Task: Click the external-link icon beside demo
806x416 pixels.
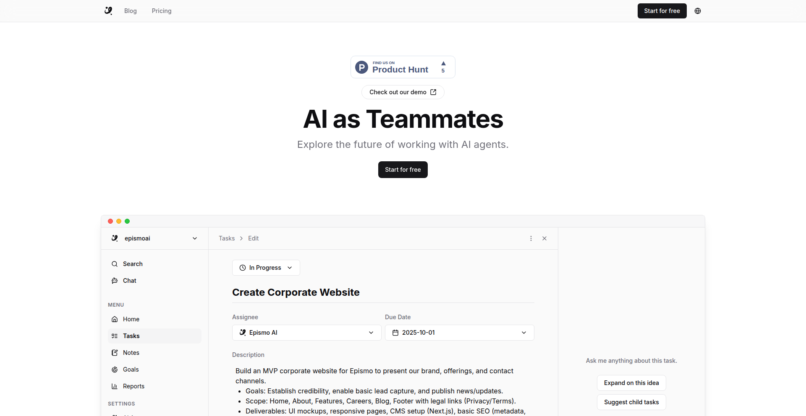Action: (433, 92)
